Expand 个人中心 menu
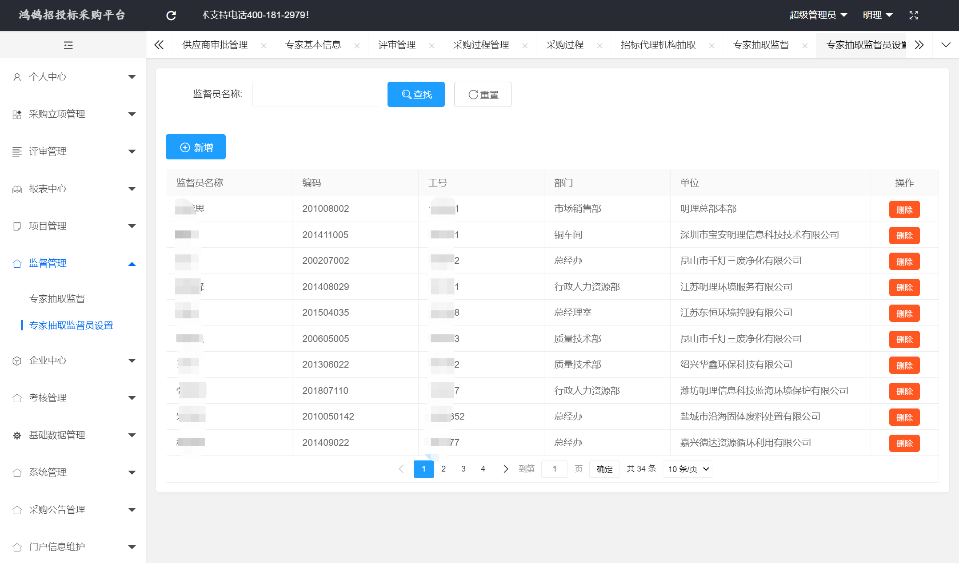 (x=73, y=77)
